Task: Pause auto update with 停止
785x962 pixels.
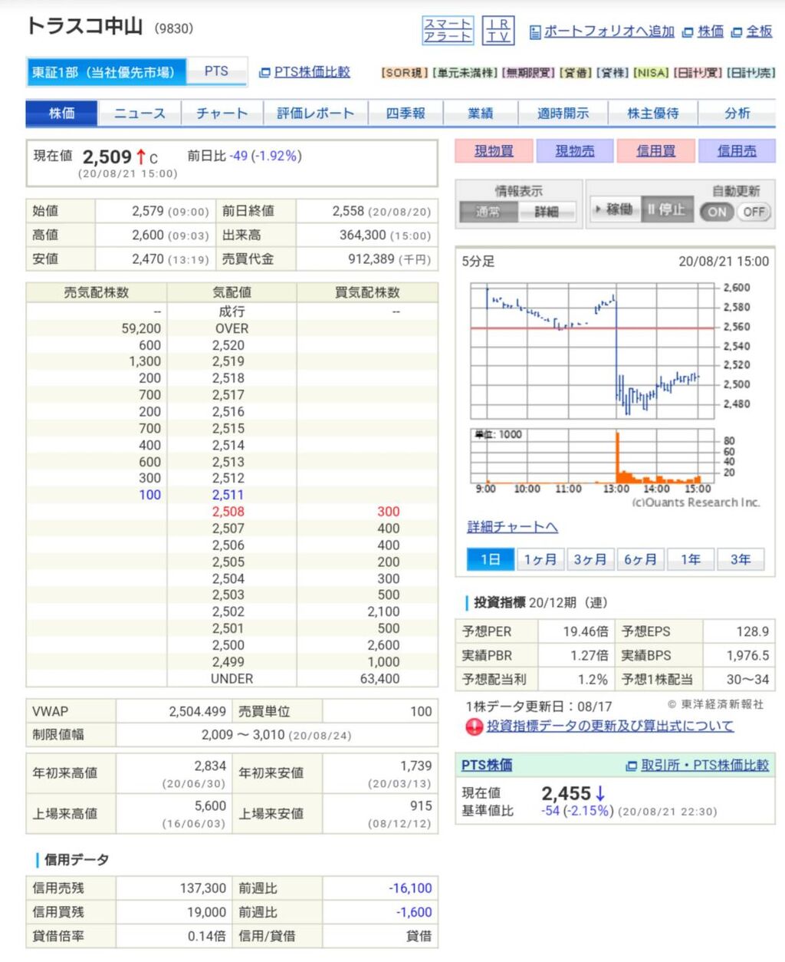Action: 666,209
